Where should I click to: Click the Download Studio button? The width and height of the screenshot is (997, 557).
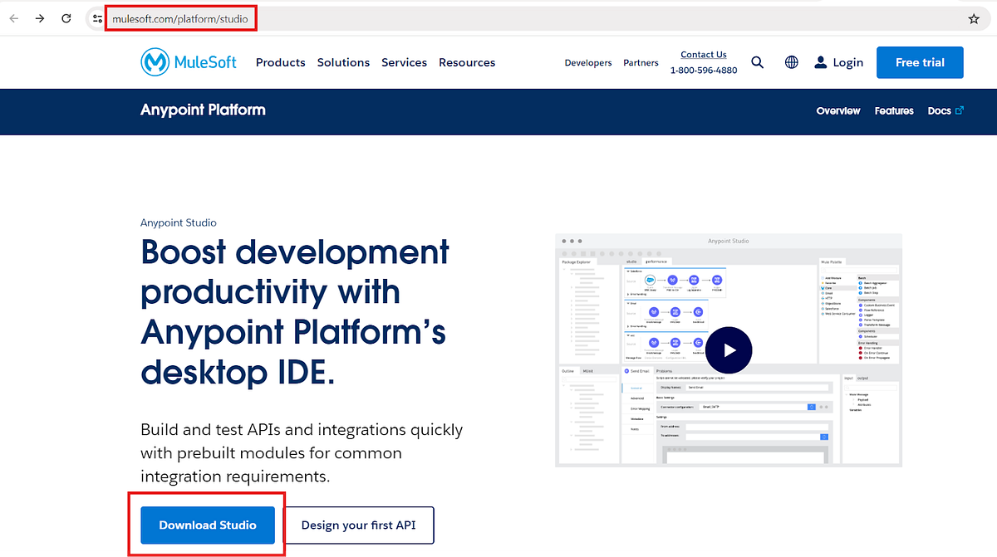206,525
